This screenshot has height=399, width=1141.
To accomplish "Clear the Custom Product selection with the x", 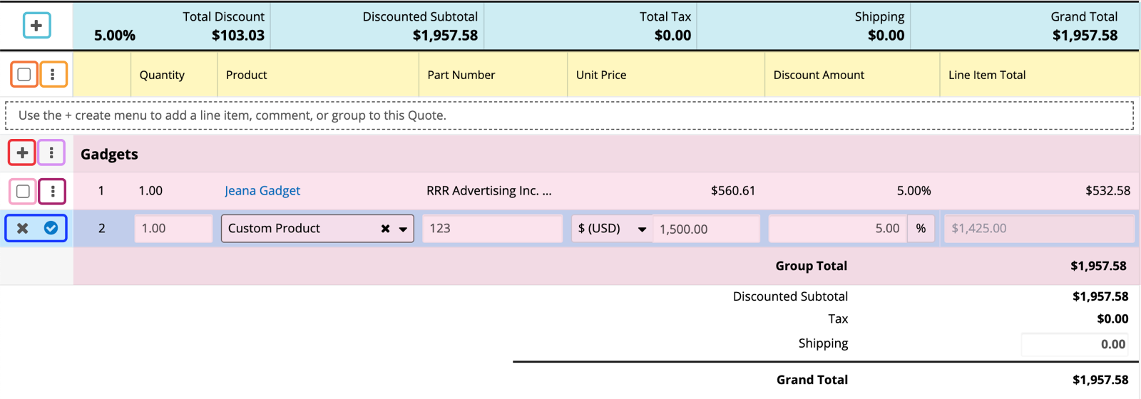I will [385, 229].
